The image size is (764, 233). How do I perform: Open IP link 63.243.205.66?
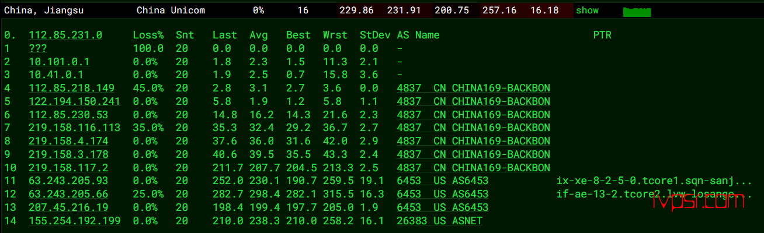tap(68, 194)
